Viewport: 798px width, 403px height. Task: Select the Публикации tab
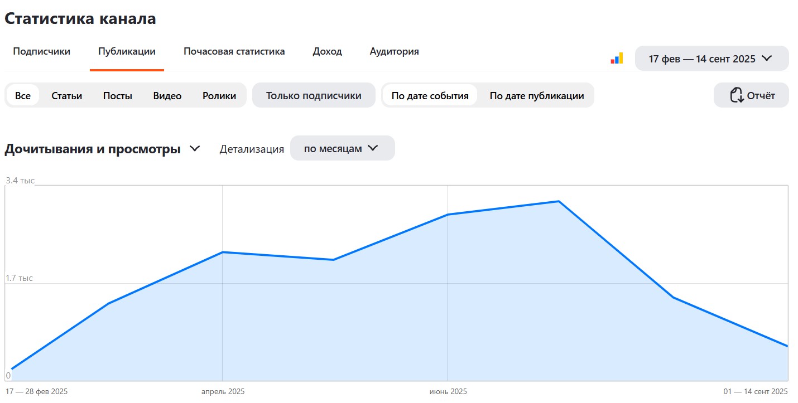[x=127, y=51]
